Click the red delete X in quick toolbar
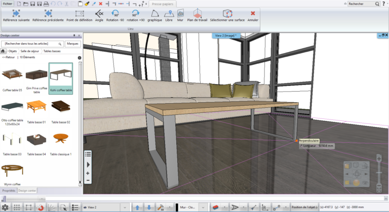This screenshot has width=389, height=212. pyautogui.click(x=100, y=4)
